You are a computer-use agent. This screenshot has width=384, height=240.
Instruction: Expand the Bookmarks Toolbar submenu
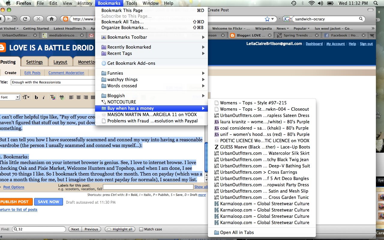coord(151,37)
